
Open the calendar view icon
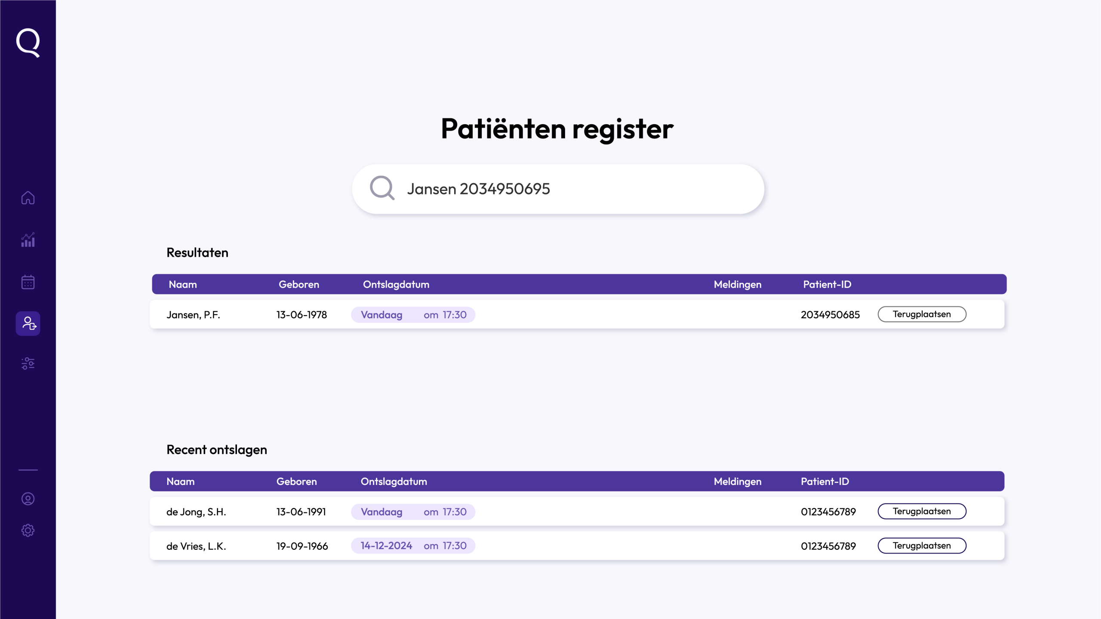point(28,282)
